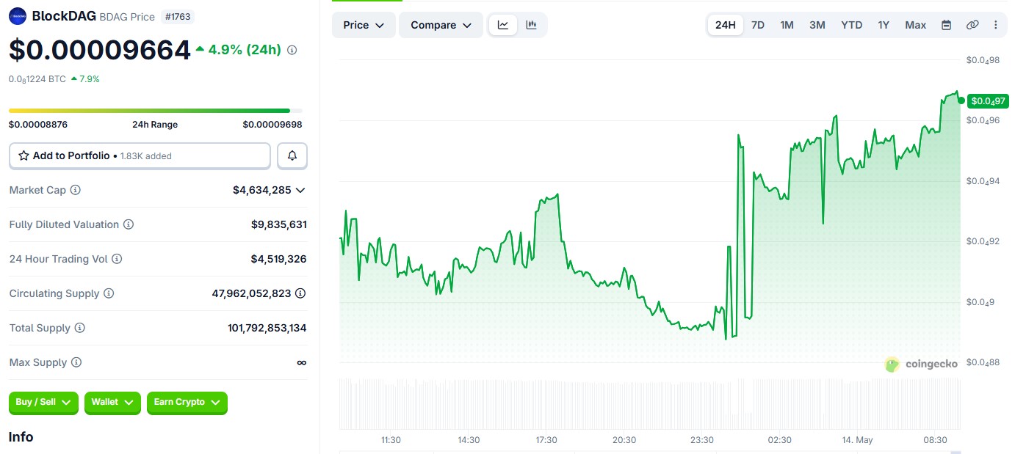Click the Info section heading
Viewport: 1015px width, 454px height.
pyautogui.click(x=21, y=437)
